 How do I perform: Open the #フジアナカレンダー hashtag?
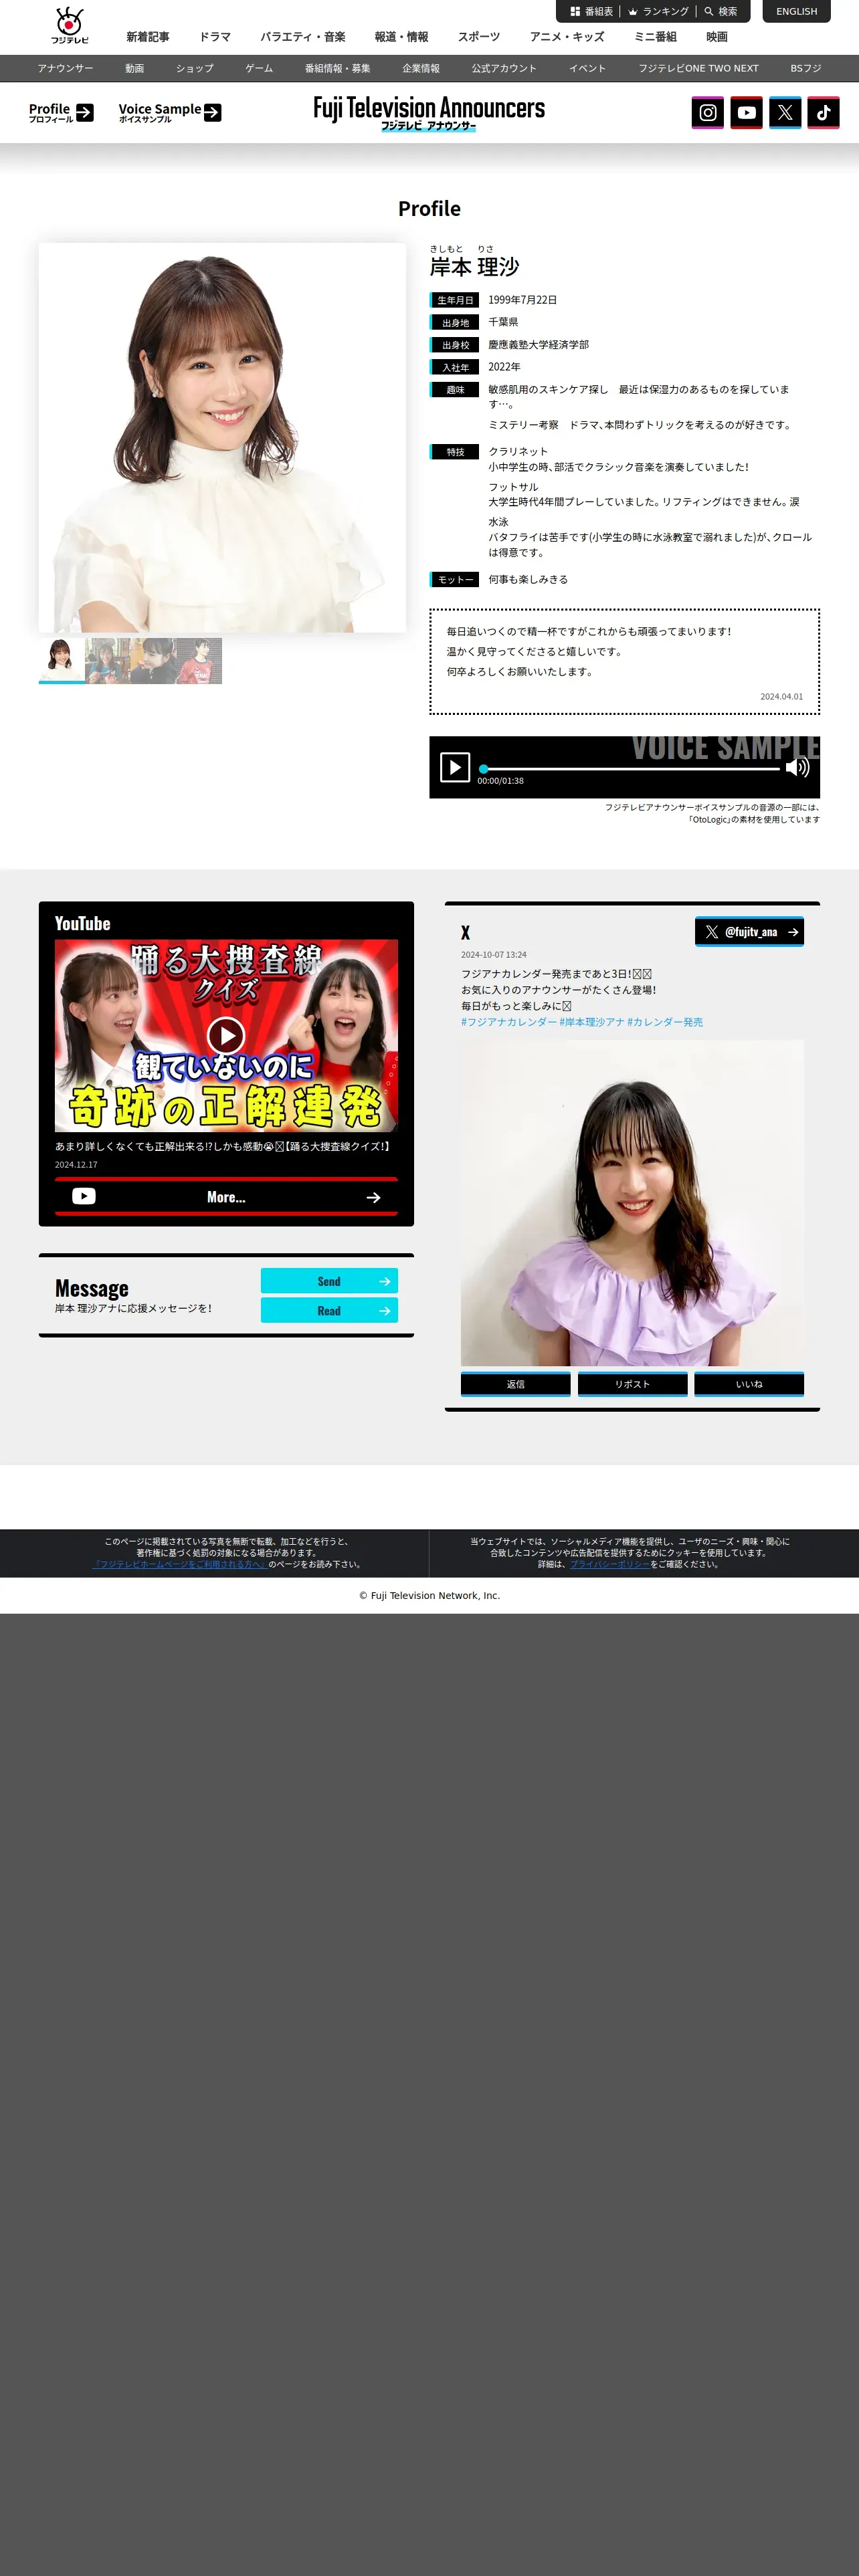coord(508,1022)
